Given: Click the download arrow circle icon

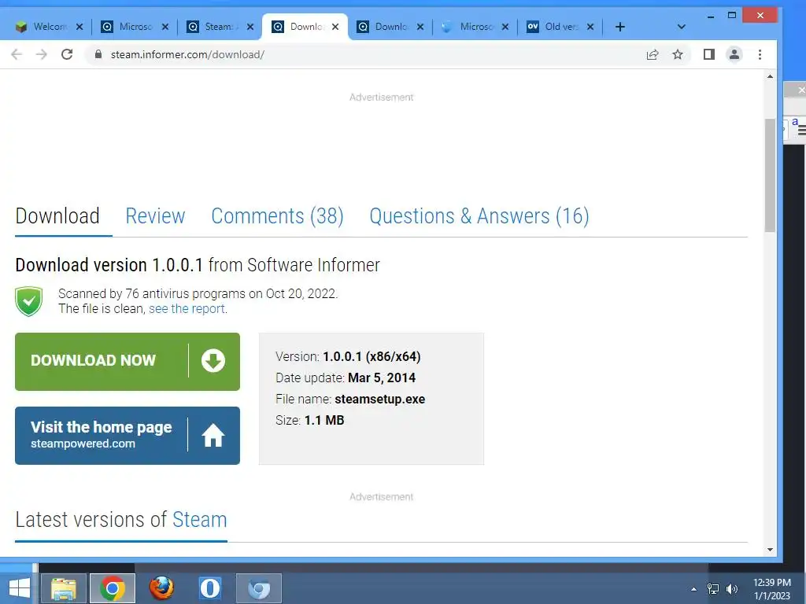Looking at the screenshot, I should 213,360.
